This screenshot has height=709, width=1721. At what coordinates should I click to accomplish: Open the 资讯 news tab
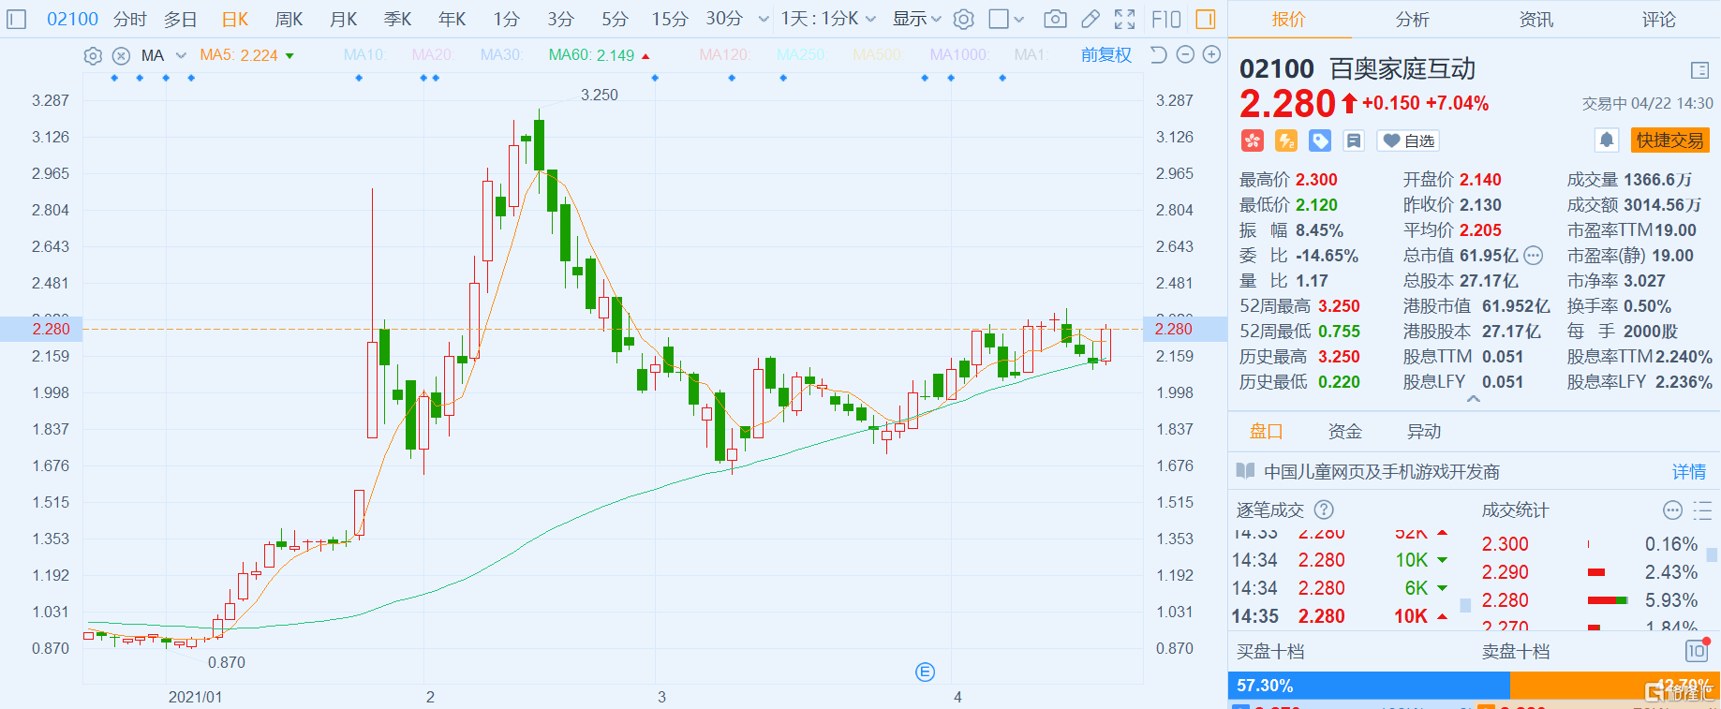tap(1536, 19)
